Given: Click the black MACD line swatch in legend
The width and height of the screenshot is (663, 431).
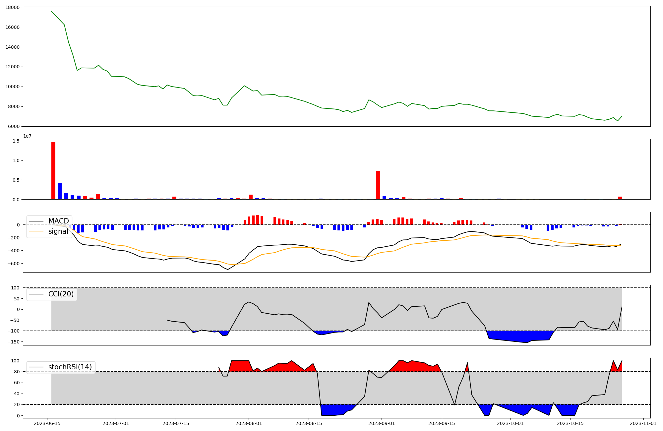Looking at the screenshot, I should coord(36,221).
